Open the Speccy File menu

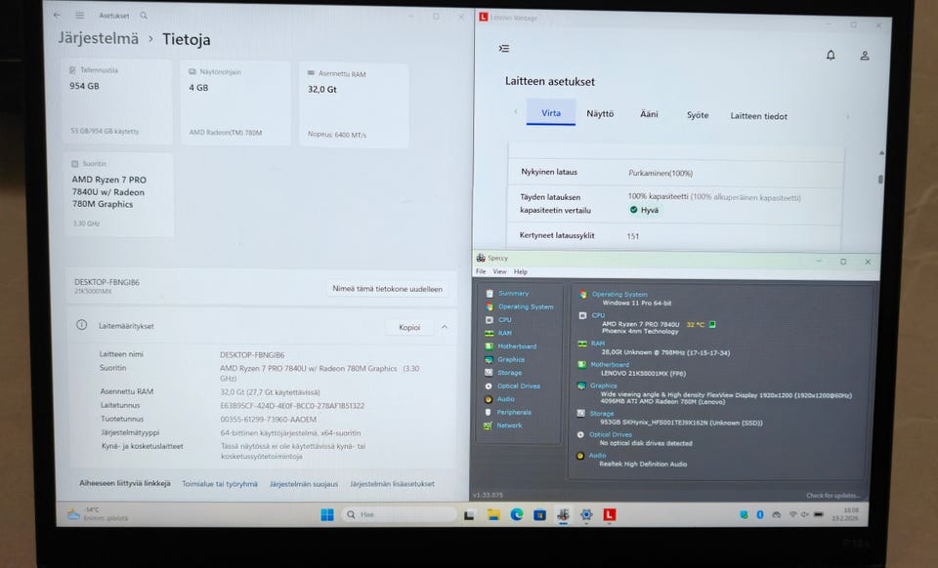[x=481, y=271]
